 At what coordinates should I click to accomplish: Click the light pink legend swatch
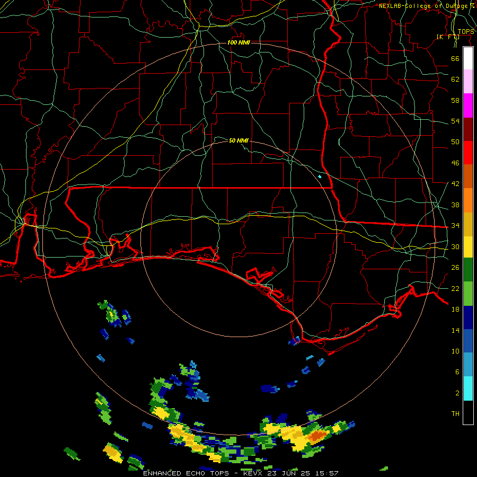coord(468,81)
